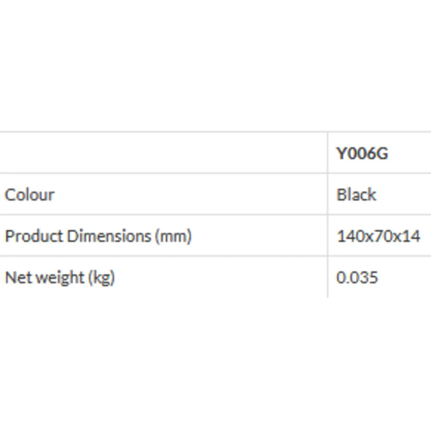Select the Product Dimensions (mm) label
Viewport: 431px width, 431px height.
tap(98, 236)
